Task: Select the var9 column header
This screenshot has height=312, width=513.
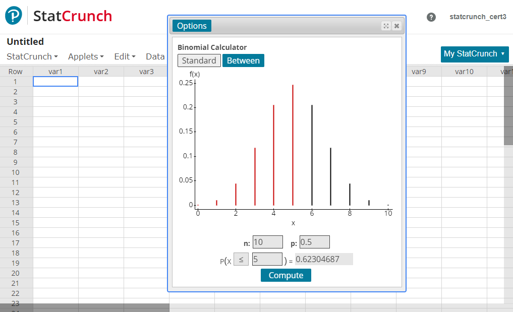Action: point(419,71)
